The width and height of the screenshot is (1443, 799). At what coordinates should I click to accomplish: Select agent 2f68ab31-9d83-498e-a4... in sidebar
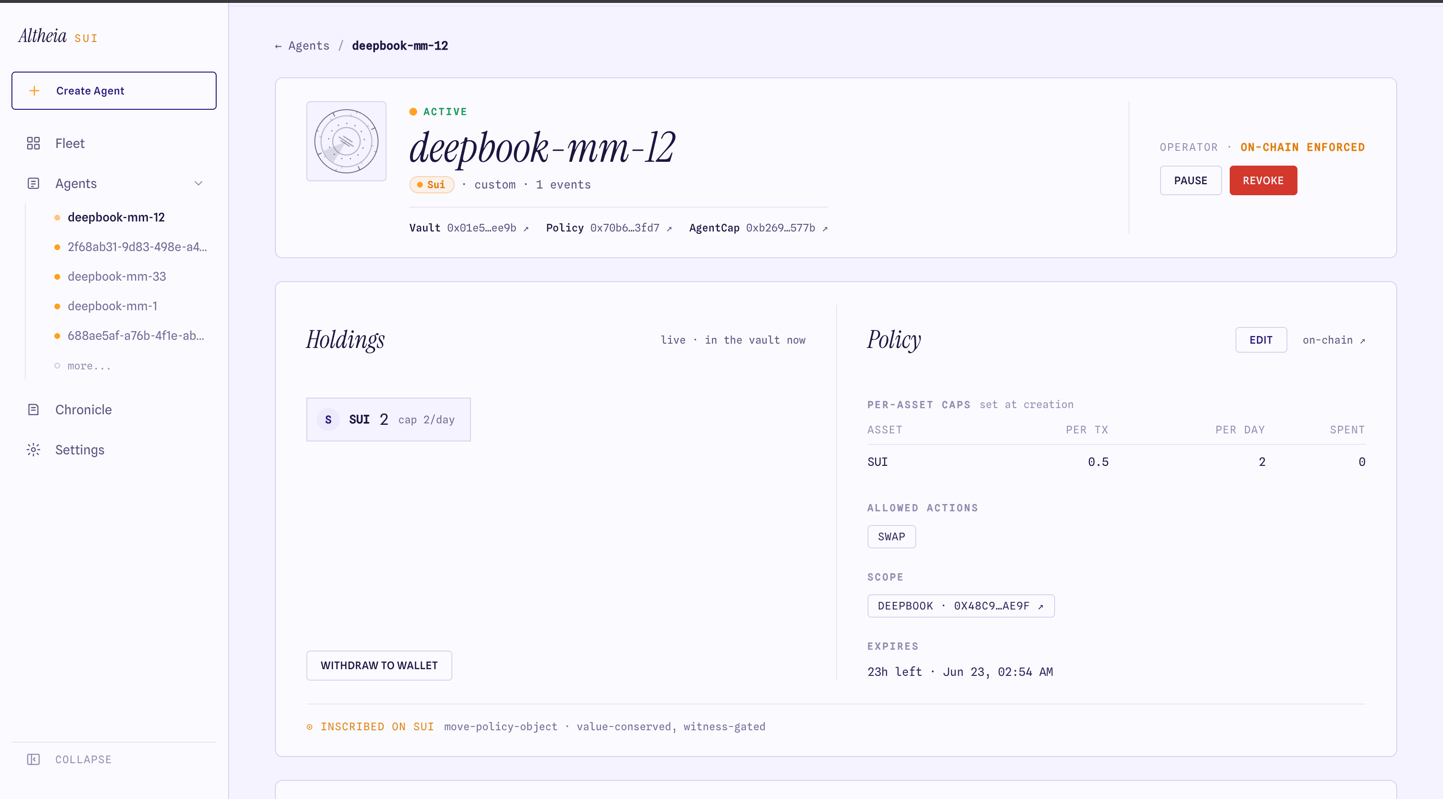tap(137, 247)
